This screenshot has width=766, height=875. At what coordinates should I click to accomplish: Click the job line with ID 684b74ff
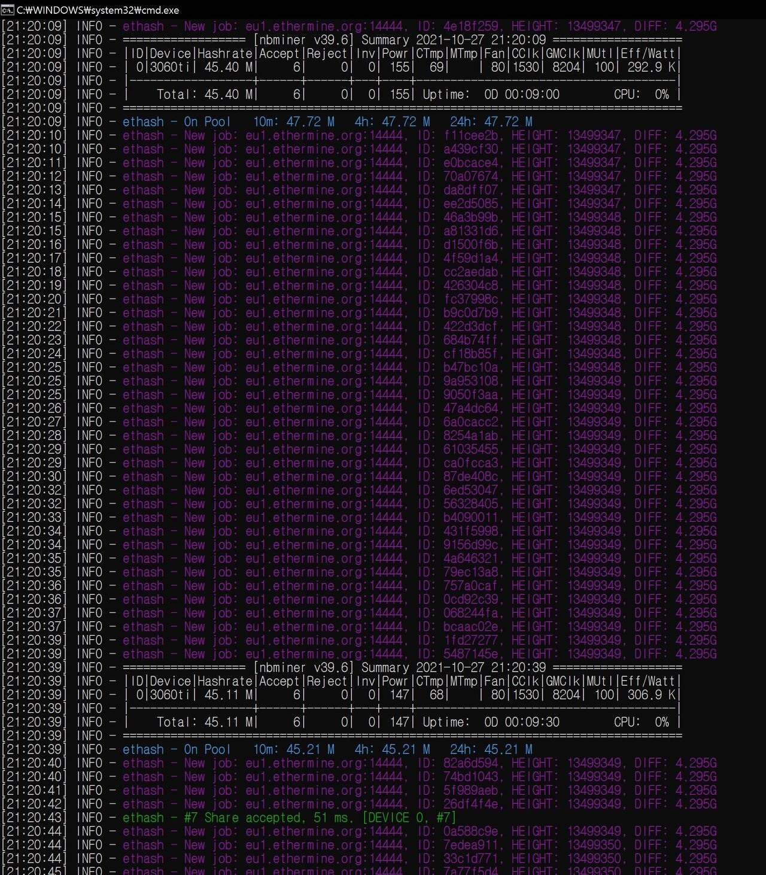point(359,341)
